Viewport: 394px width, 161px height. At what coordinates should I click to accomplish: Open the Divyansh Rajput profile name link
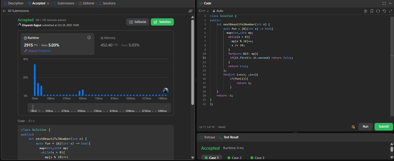32,25
